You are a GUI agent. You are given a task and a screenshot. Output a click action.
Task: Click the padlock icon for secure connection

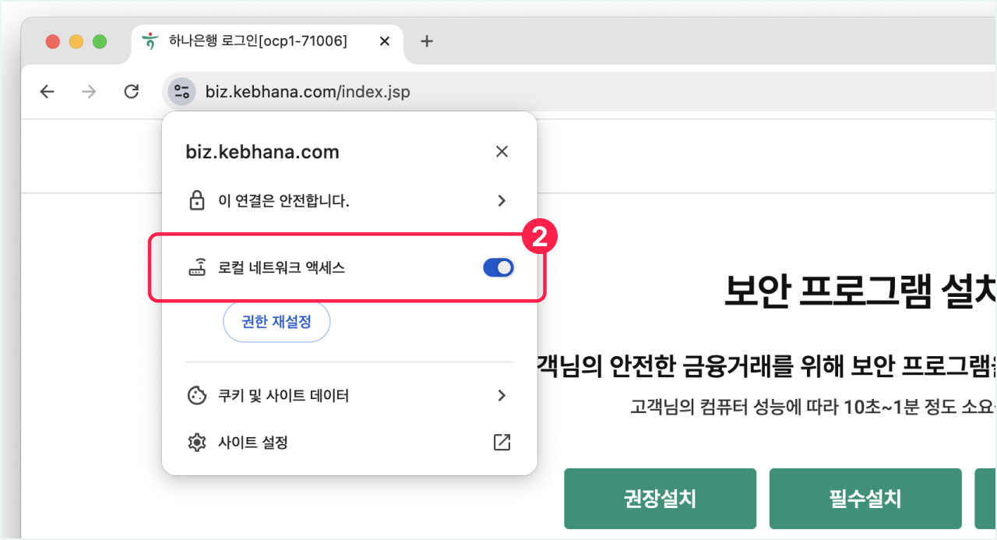click(197, 201)
